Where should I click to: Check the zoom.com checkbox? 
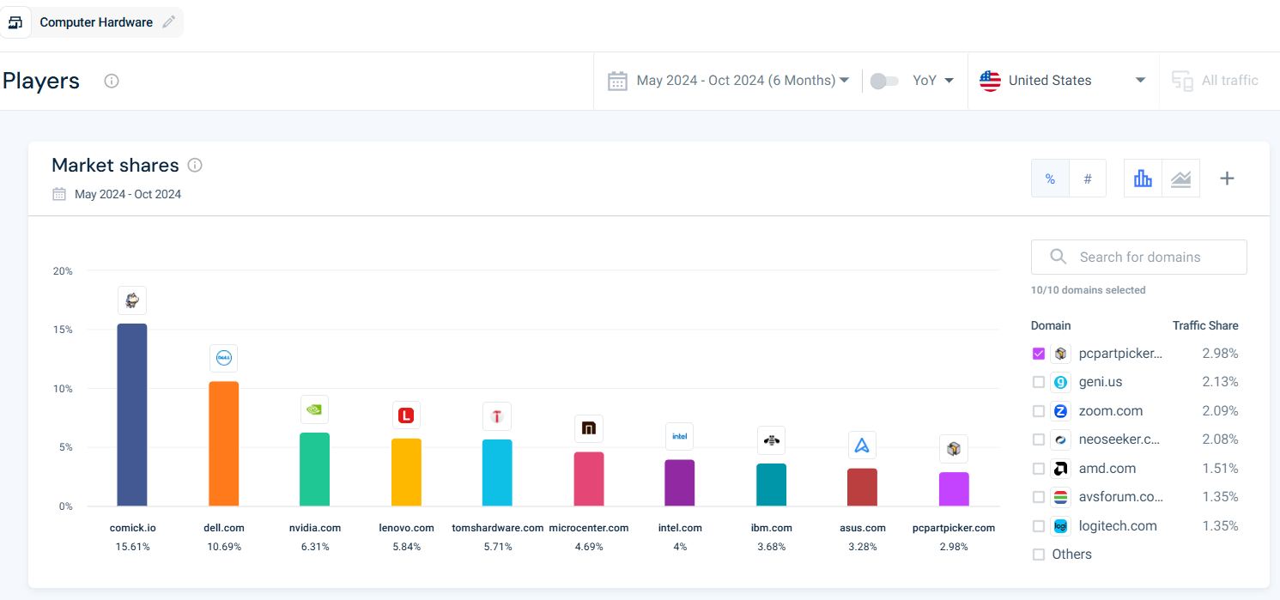point(1039,411)
